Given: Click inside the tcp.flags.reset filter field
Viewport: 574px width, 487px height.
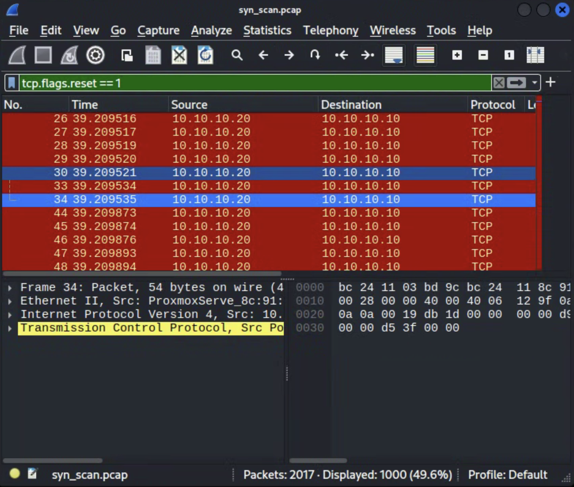Looking at the screenshot, I should 253,83.
